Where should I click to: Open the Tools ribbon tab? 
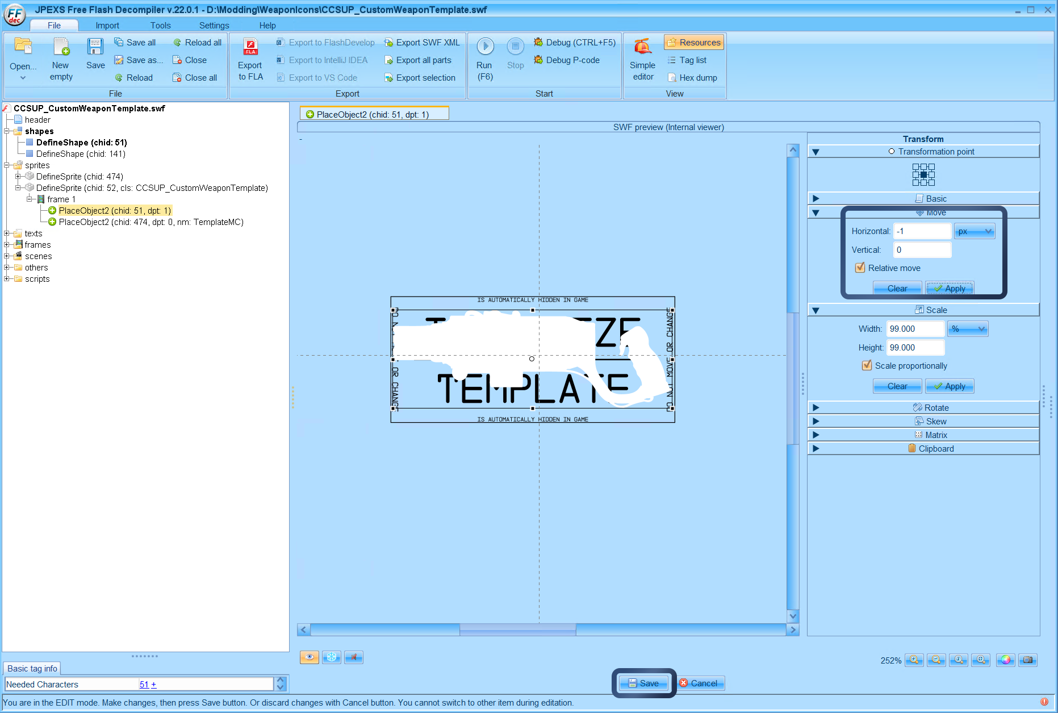tap(160, 26)
